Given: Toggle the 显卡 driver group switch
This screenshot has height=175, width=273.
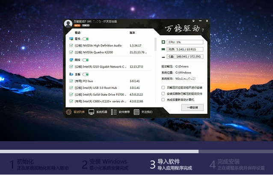Looking at the screenshot, I should 86,39.
